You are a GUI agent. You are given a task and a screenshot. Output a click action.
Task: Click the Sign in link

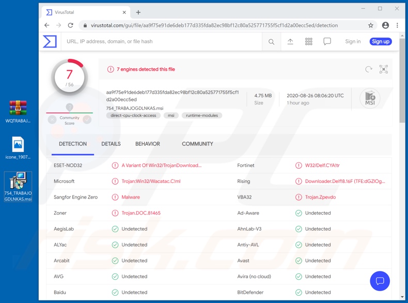coord(353,41)
